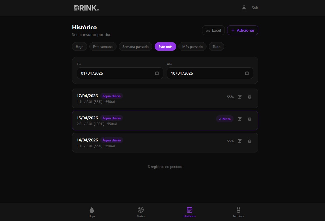Select the Este mês filter
Screen dimensions: 325x221
pos(165,46)
